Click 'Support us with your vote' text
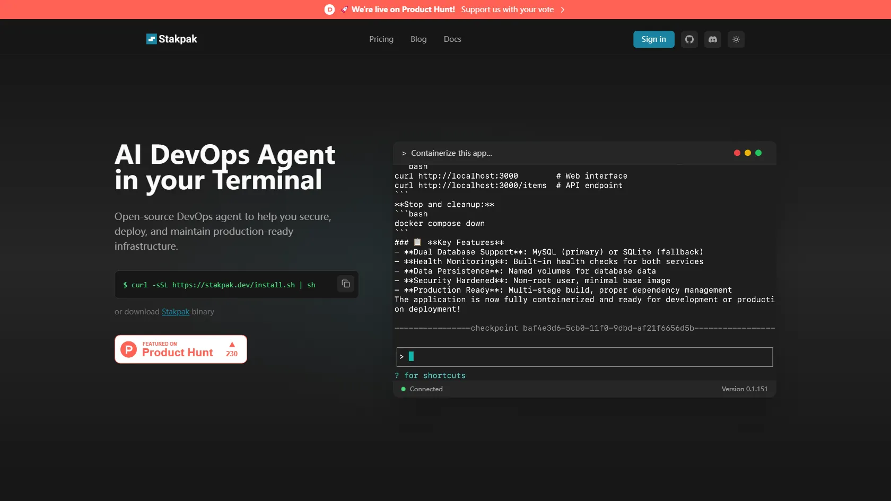The height and width of the screenshot is (501, 891). [507, 10]
